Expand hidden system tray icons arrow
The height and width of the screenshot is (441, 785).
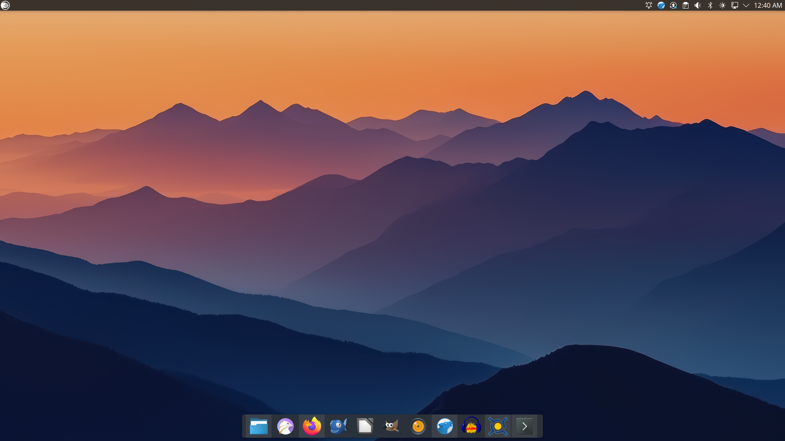[746, 5]
